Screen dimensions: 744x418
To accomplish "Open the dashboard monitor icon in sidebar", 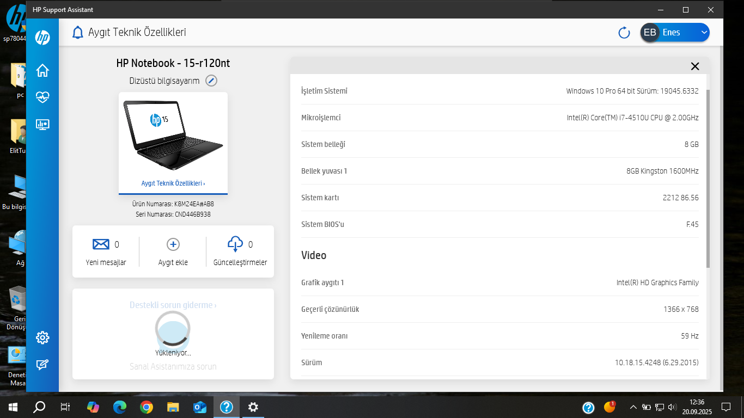I will coord(42,125).
